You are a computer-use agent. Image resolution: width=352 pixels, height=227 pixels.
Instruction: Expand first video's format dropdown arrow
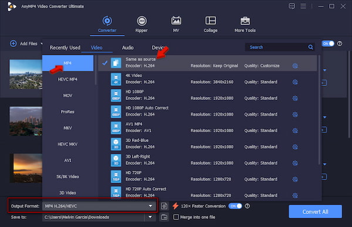coord(324,70)
